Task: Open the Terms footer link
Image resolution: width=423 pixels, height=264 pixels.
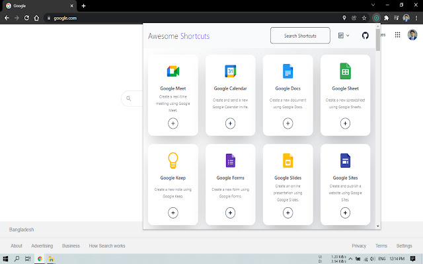Action: click(381, 246)
